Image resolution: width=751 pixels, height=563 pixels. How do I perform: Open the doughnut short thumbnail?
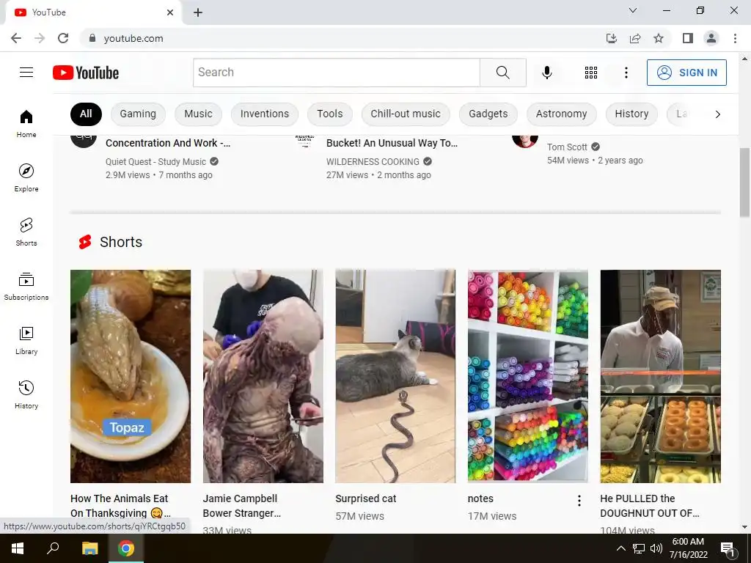[x=661, y=376]
